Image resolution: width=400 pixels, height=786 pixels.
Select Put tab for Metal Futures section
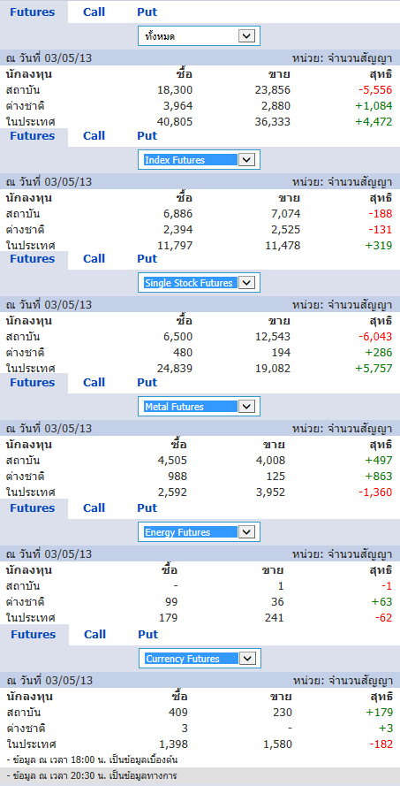coord(147,383)
